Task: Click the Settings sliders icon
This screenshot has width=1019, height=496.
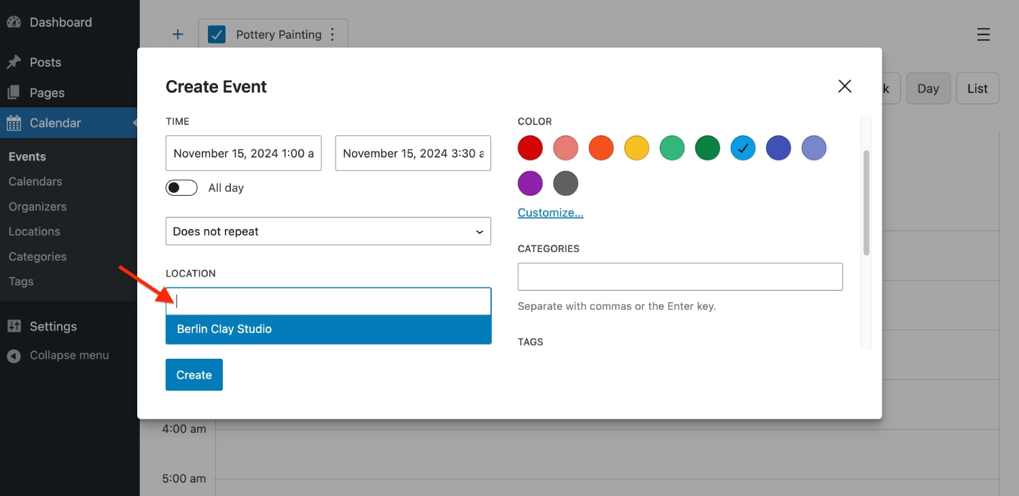Action: 14,326
